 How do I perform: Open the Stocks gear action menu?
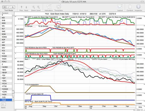(3, 105)
